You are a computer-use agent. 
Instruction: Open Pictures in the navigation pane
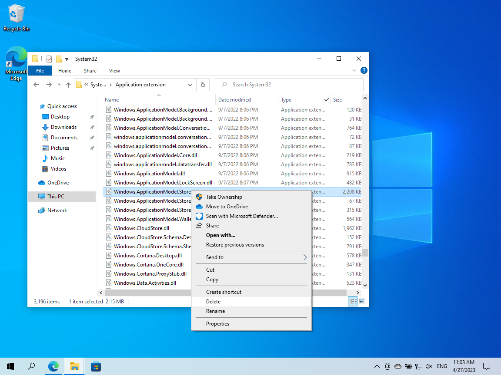click(60, 148)
